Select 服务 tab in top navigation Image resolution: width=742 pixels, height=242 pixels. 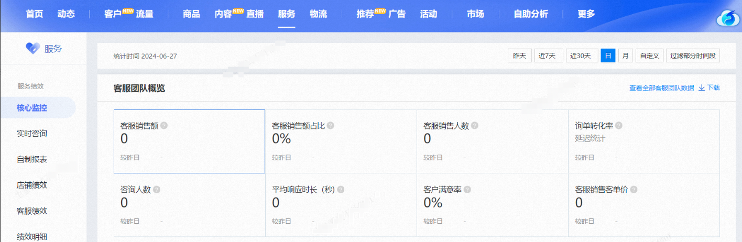[x=287, y=14]
